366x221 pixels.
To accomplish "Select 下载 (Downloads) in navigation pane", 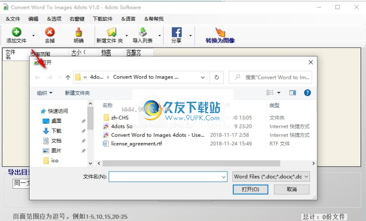I will coord(52,131).
